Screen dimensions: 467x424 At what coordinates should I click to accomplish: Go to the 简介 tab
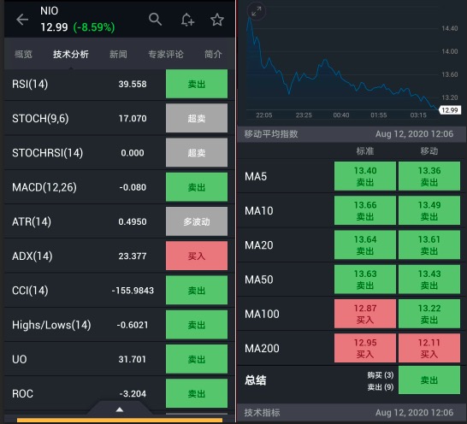pos(213,54)
